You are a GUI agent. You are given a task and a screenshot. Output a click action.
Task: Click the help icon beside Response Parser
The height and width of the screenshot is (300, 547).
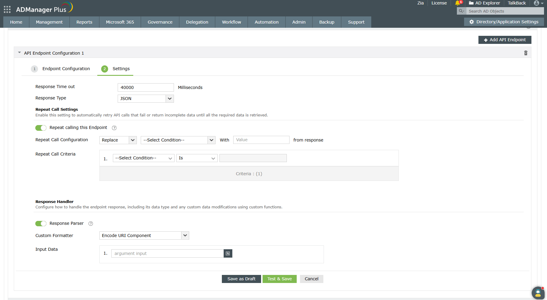click(90, 223)
